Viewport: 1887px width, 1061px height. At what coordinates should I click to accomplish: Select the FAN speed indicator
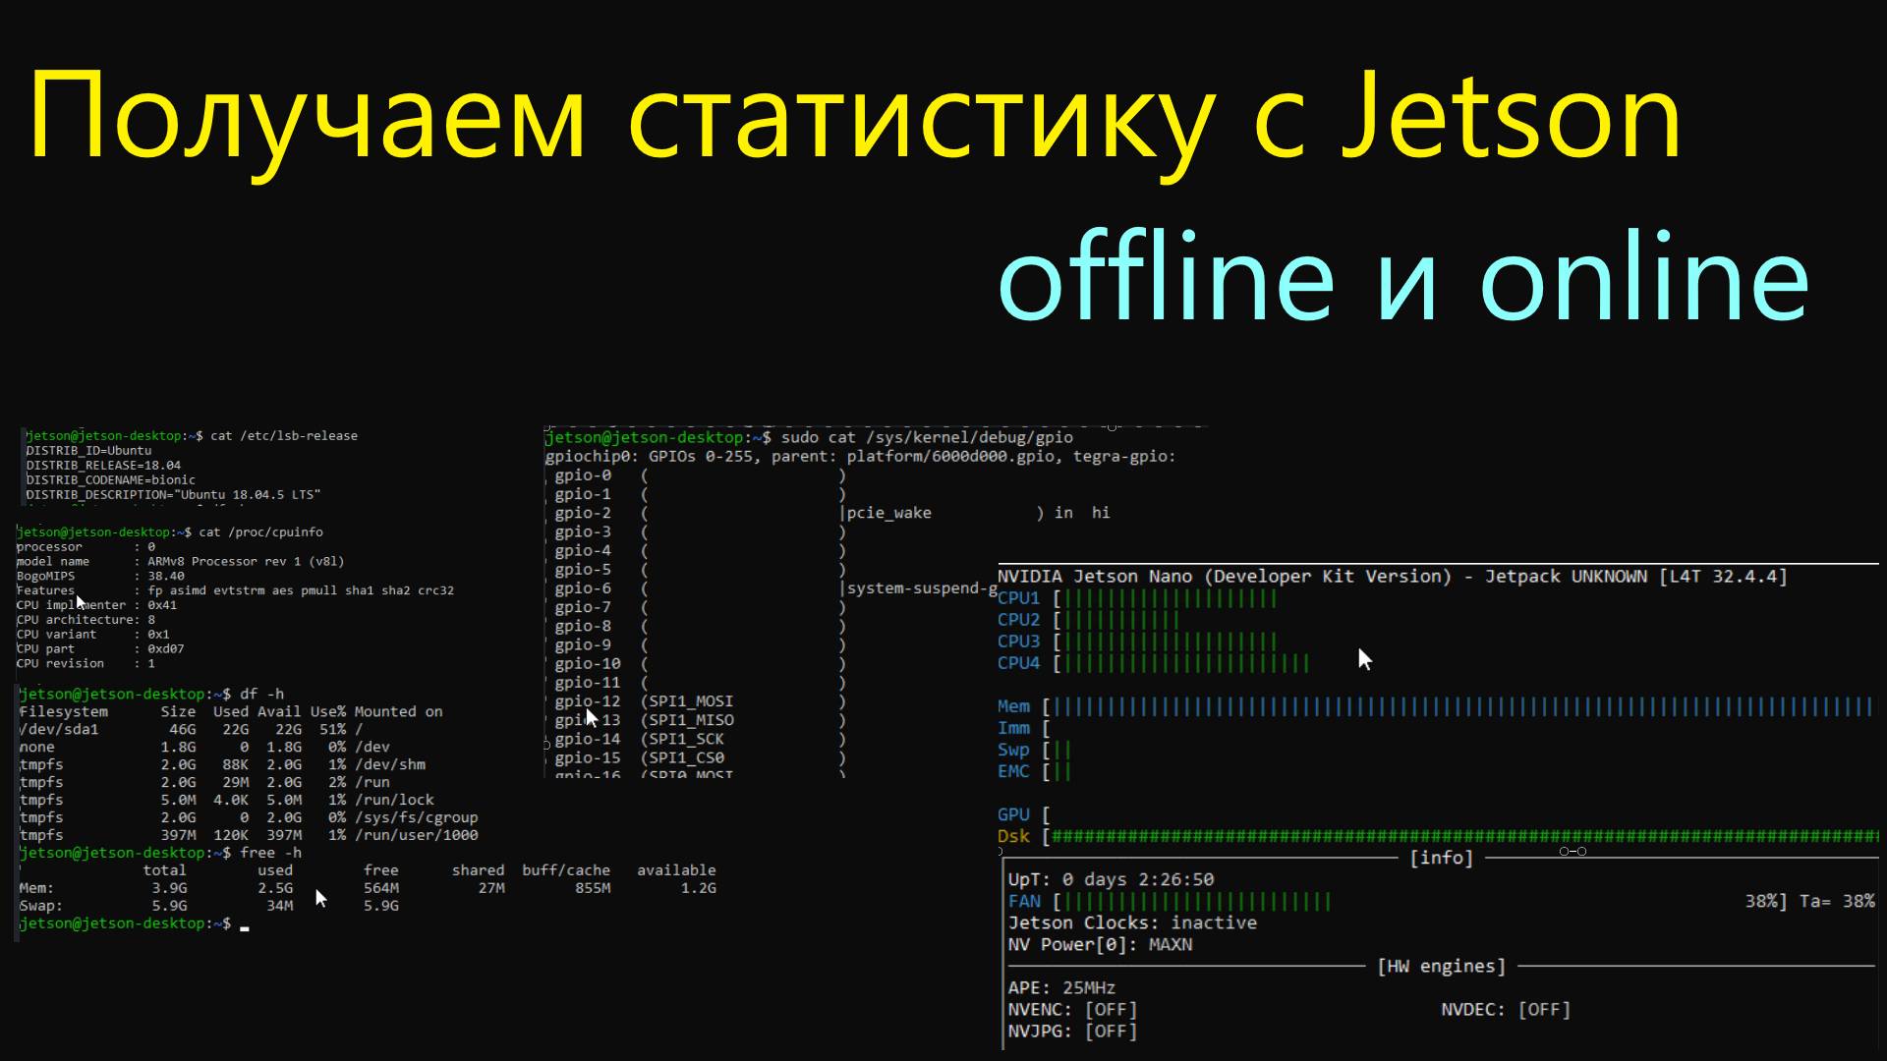click(1179, 901)
